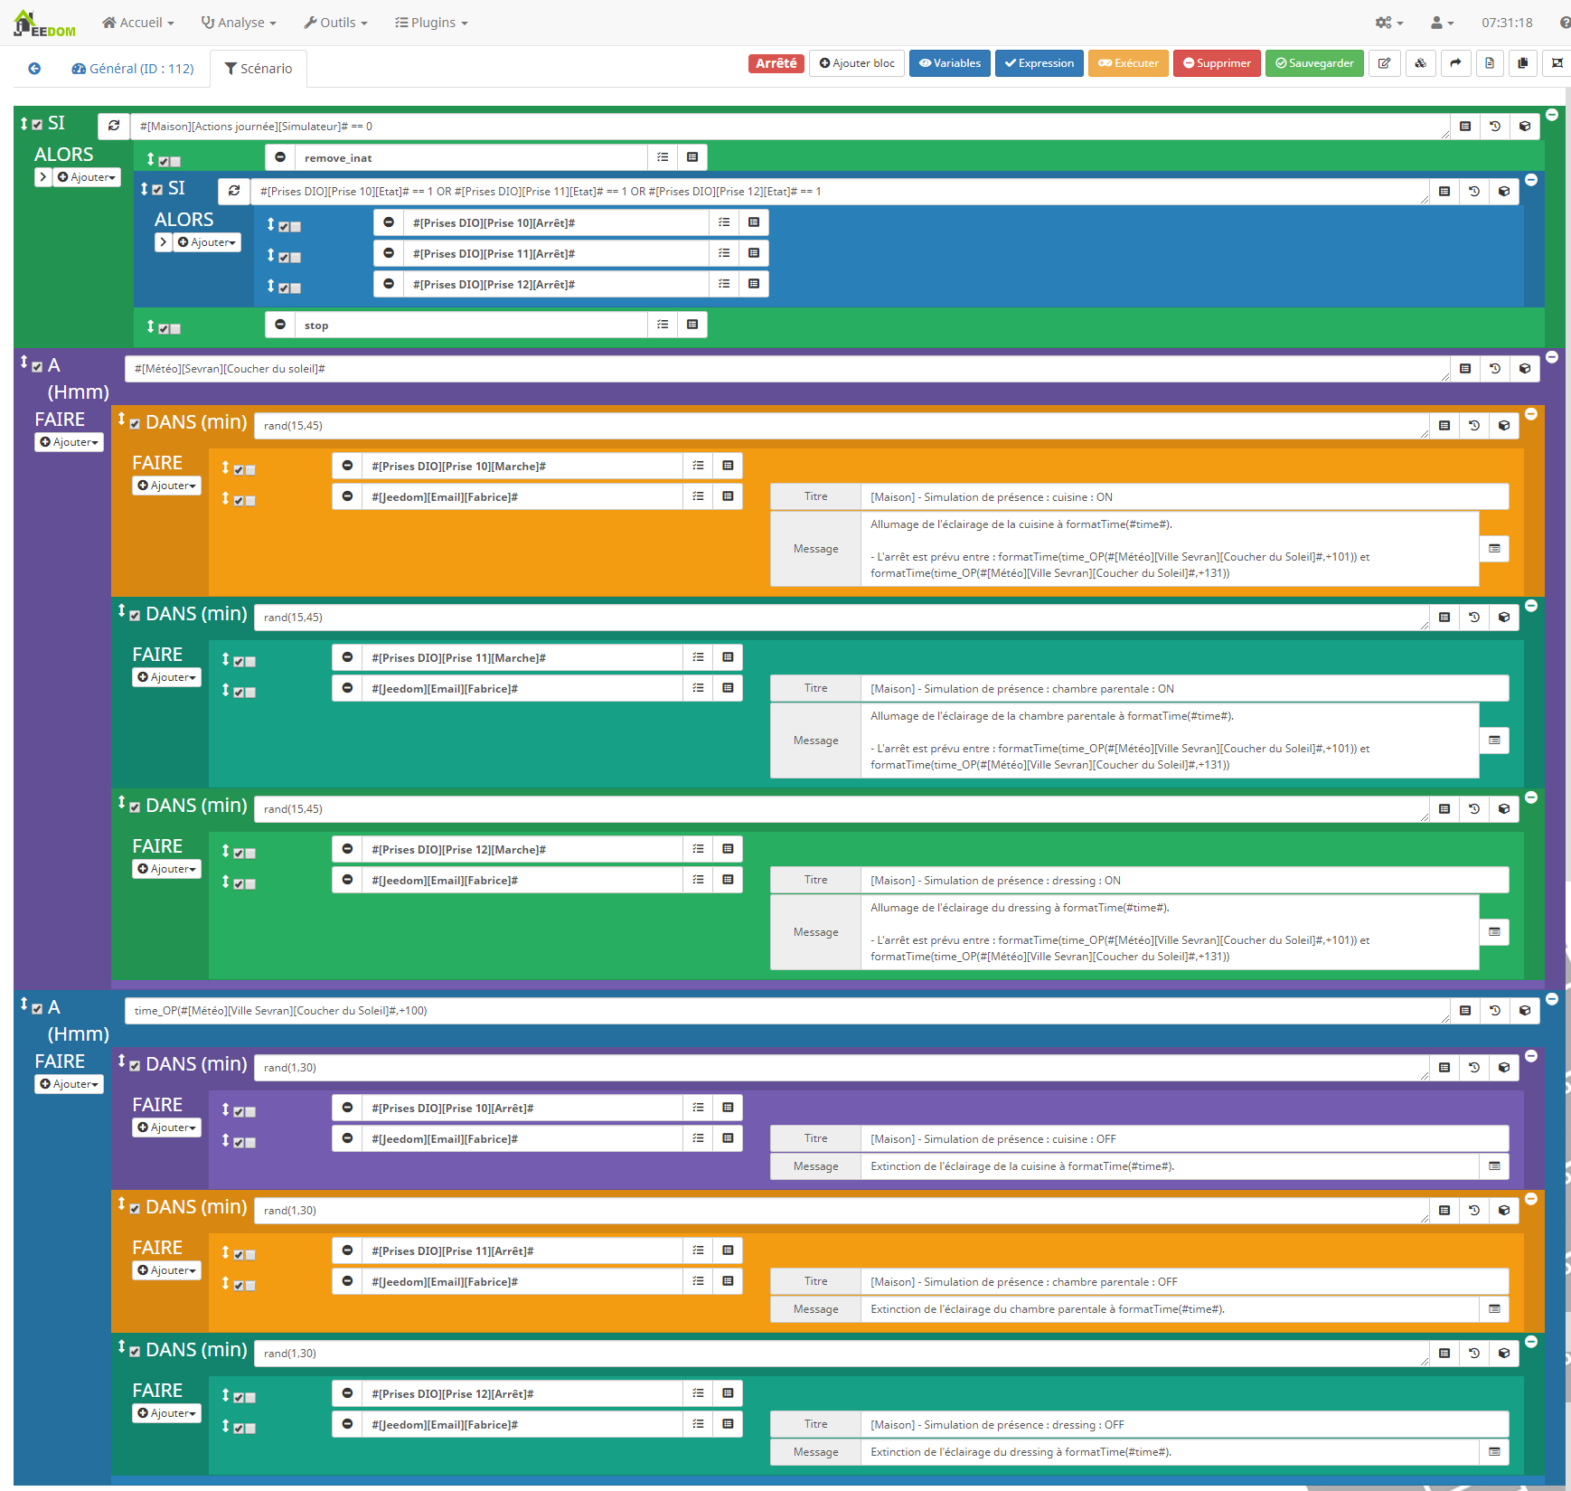
Task: Click the Expression button
Action: pos(1039,63)
